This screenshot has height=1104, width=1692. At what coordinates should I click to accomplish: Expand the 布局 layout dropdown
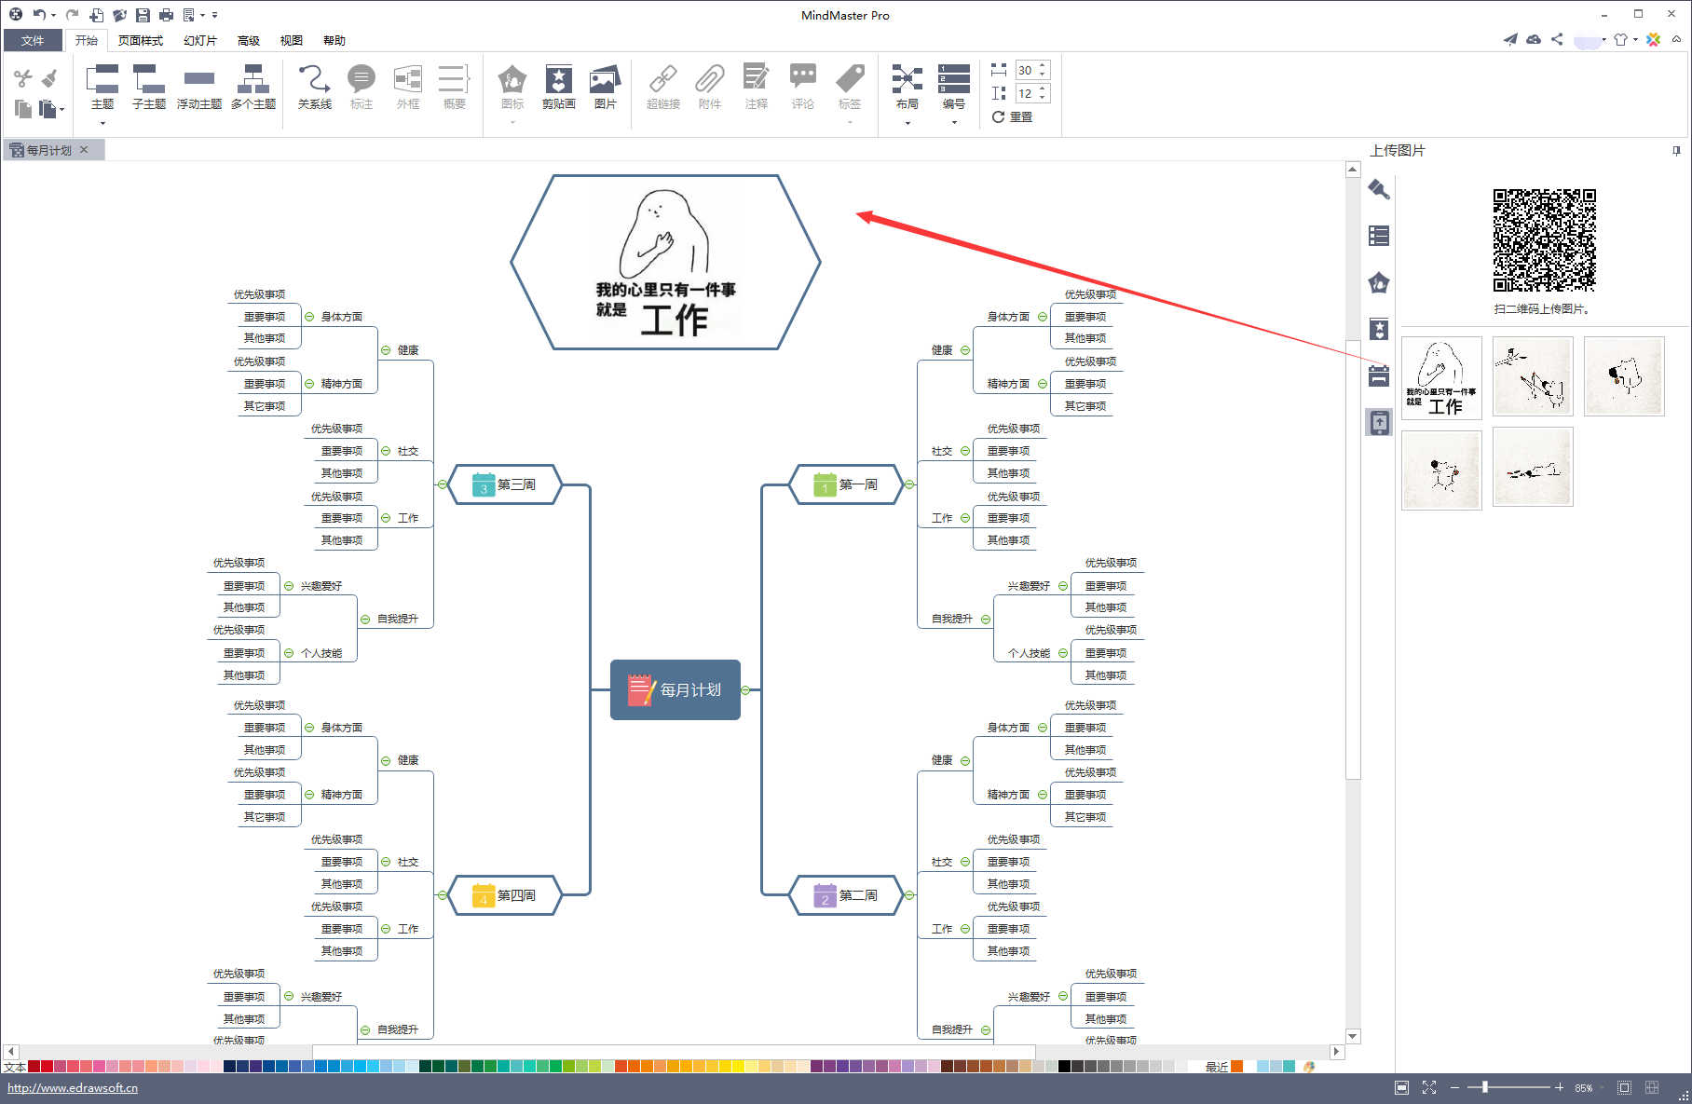[x=907, y=123]
